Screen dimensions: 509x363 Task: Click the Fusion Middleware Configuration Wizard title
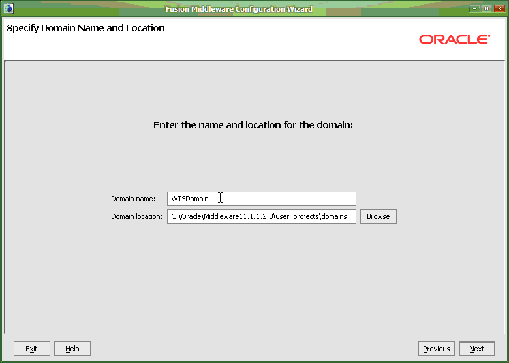point(239,9)
